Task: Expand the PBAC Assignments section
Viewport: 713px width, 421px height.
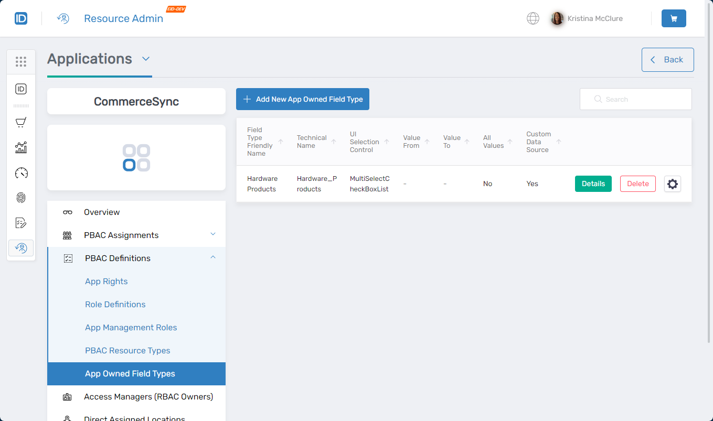Action: tap(212, 234)
